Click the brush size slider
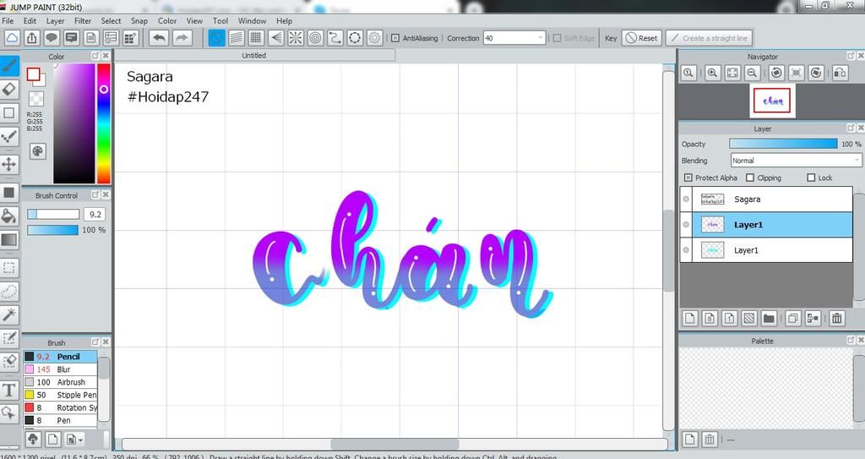 53,214
